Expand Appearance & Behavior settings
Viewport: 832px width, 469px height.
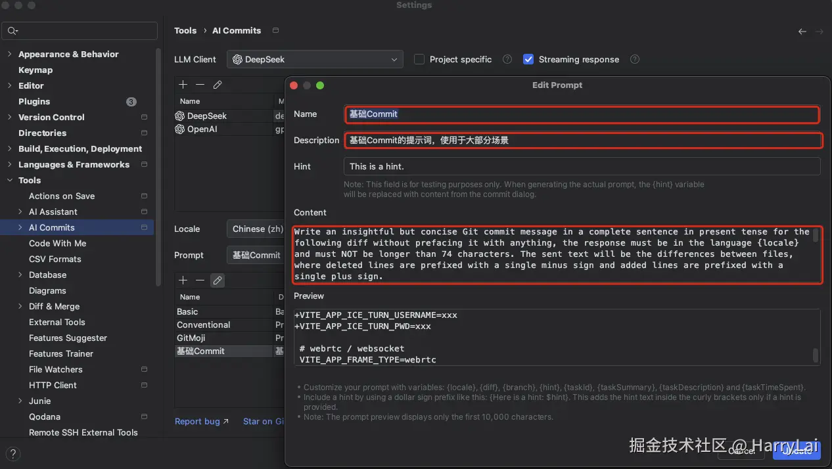(x=10, y=54)
